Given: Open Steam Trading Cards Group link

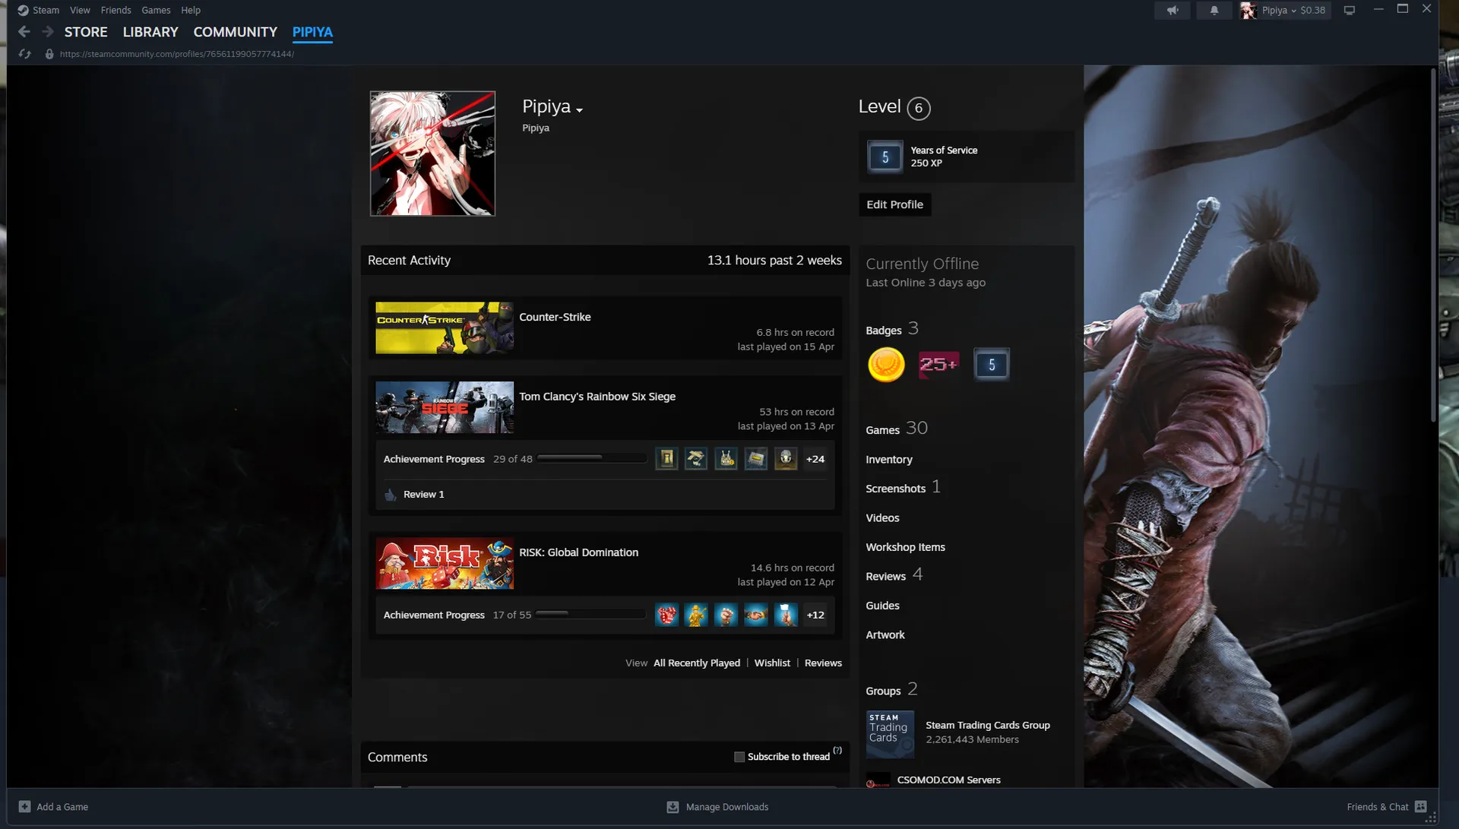Looking at the screenshot, I should (x=988, y=726).
